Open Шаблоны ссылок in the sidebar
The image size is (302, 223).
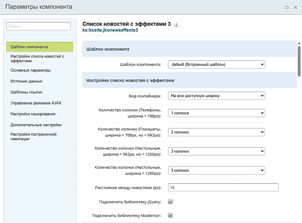[x=26, y=92]
